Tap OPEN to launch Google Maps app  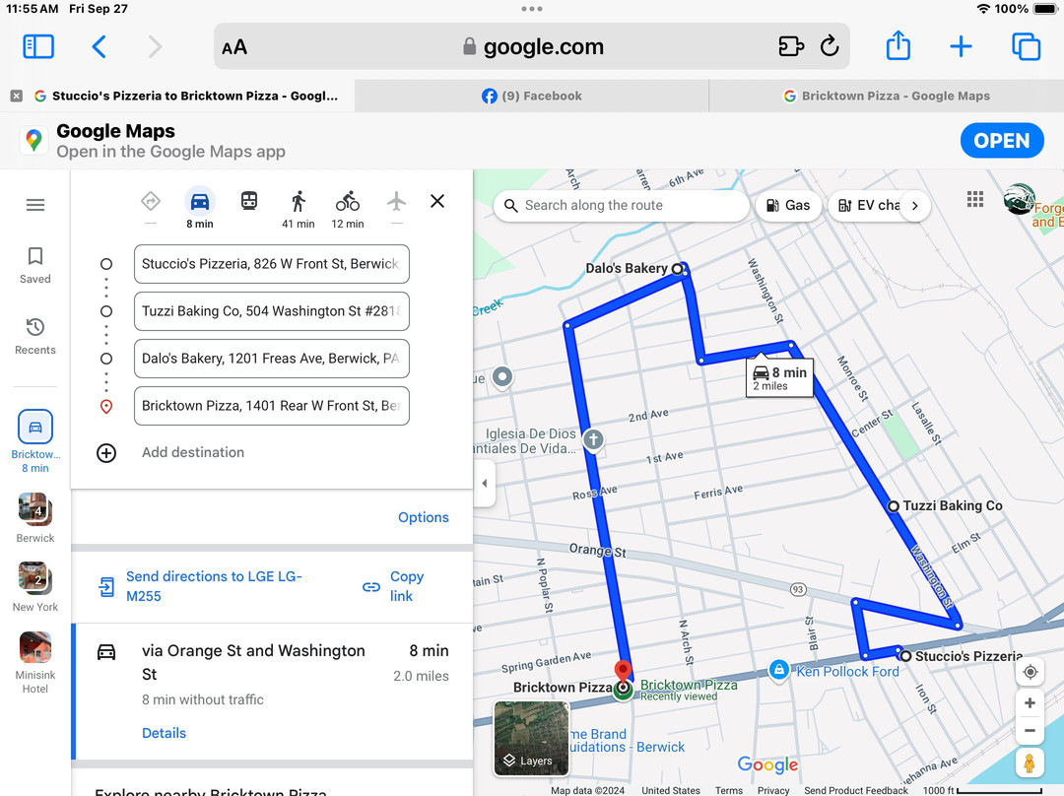click(x=1002, y=141)
